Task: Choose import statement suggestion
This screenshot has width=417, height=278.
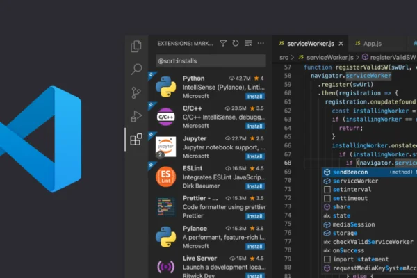Action: [370, 259]
